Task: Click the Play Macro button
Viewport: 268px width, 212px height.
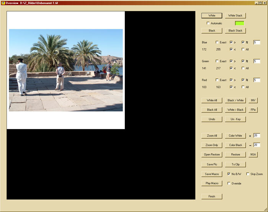Action: pos(212,183)
